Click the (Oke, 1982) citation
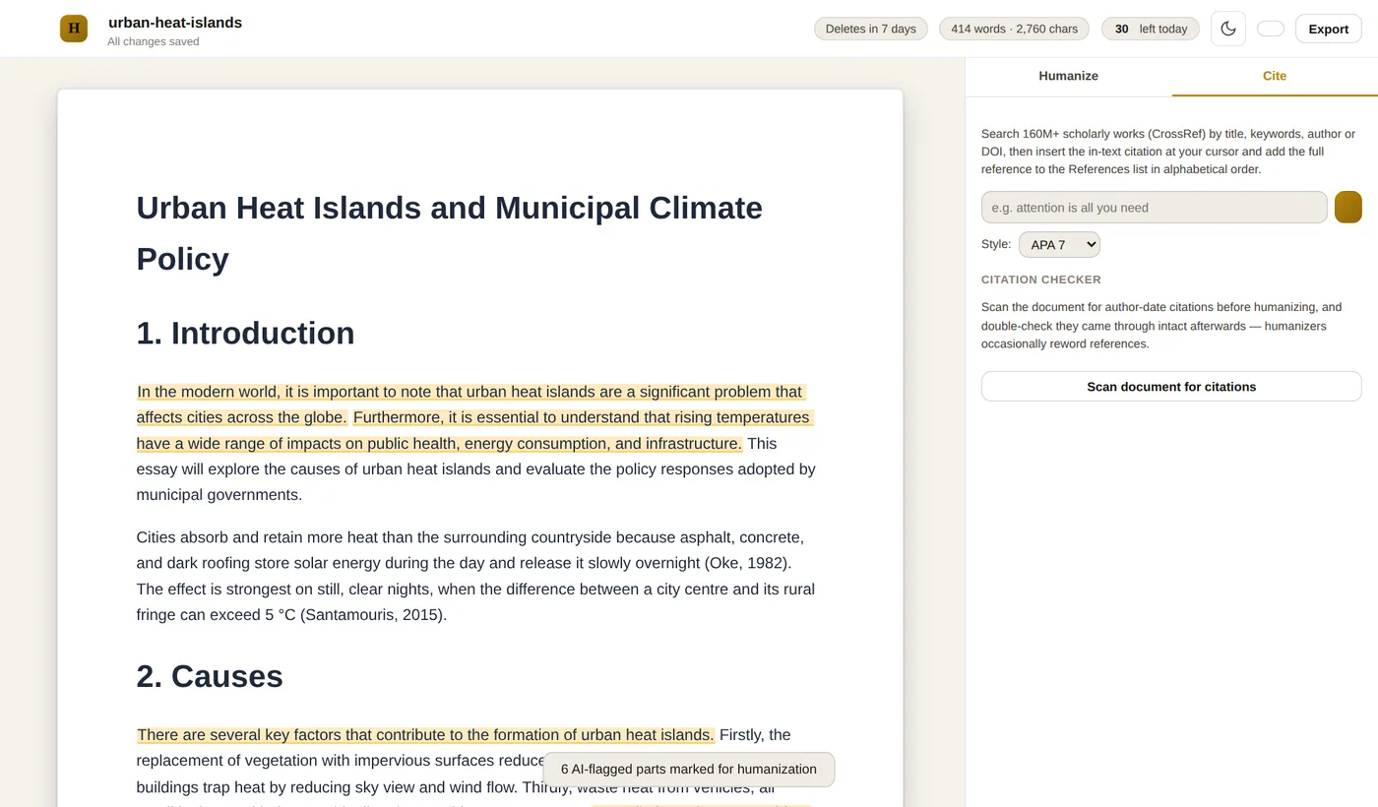This screenshot has height=807, width=1378. 747,563
